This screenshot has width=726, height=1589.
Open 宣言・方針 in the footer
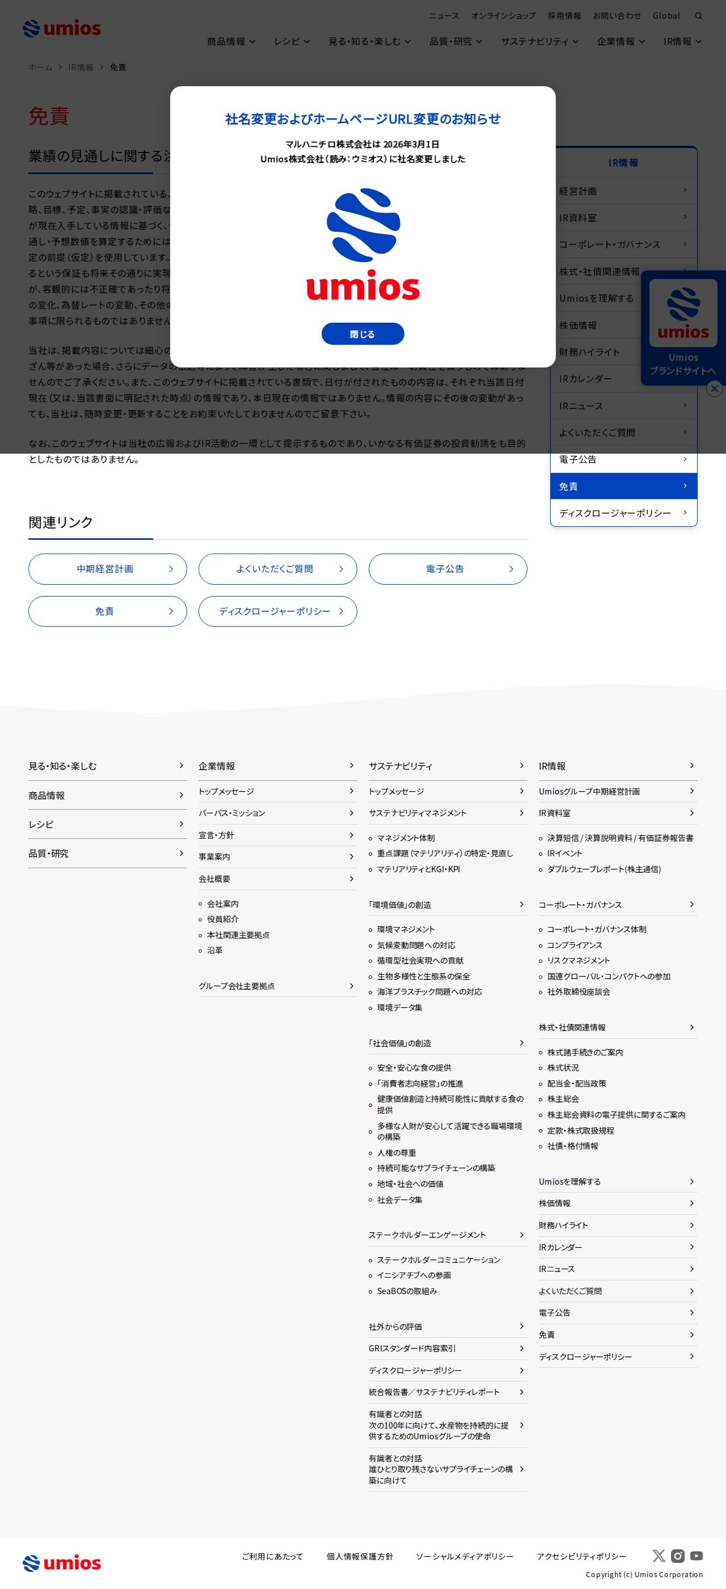277,835
